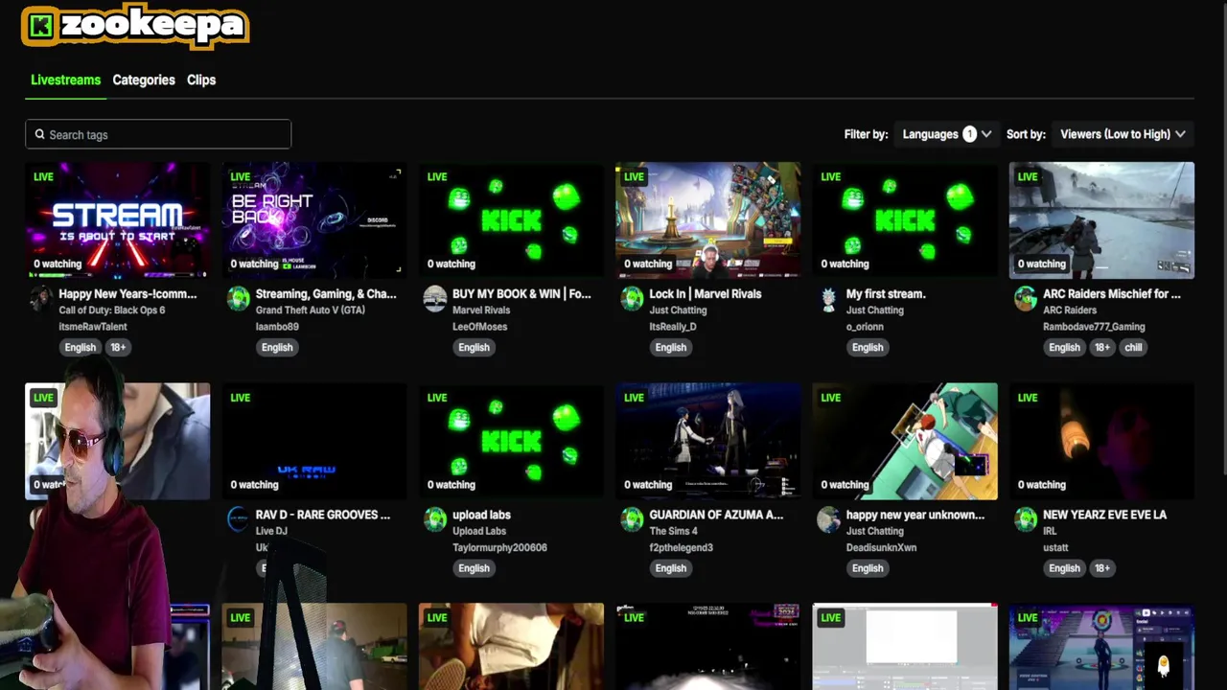Open Live DJ category link
This screenshot has width=1227, height=690.
coord(271,531)
